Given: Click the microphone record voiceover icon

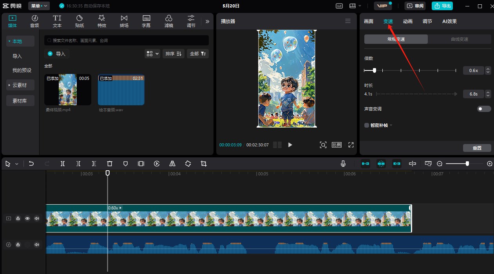Looking at the screenshot, I should pos(343,164).
